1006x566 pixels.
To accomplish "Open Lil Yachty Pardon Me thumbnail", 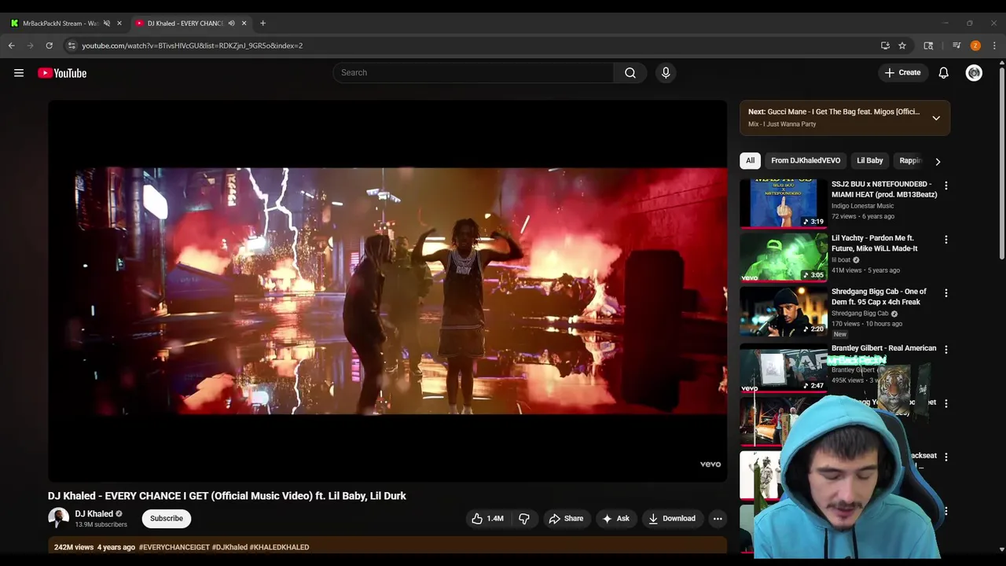I will click(x=784, y=257).
